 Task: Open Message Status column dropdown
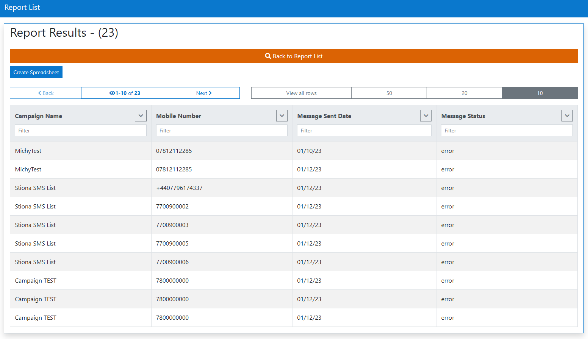coord(567,116)
